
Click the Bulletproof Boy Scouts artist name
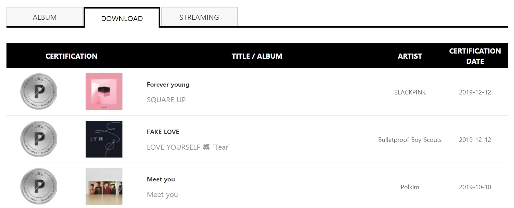tap(410, 140)
